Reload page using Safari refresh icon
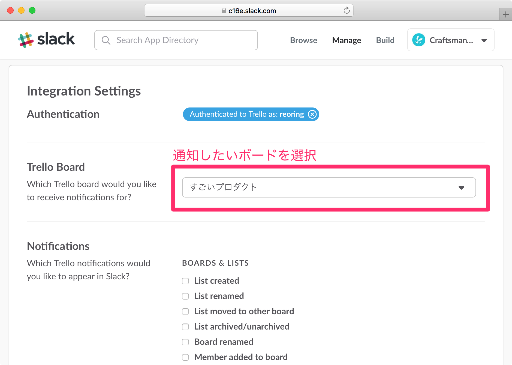This screenshot has width=512, height=365. point(347,10)
